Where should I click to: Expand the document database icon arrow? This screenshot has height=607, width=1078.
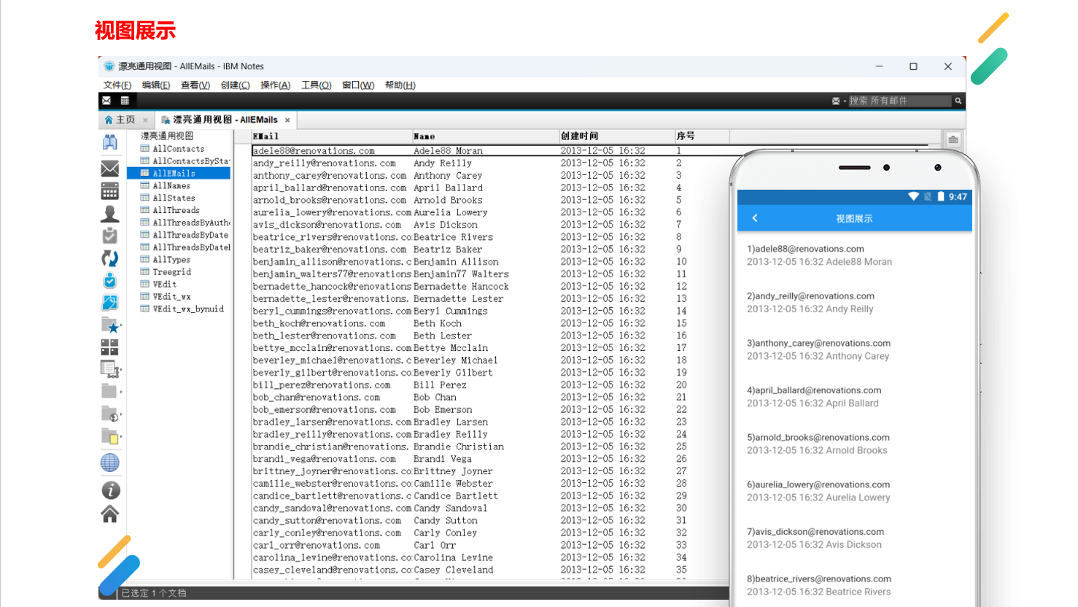[121, 370]
